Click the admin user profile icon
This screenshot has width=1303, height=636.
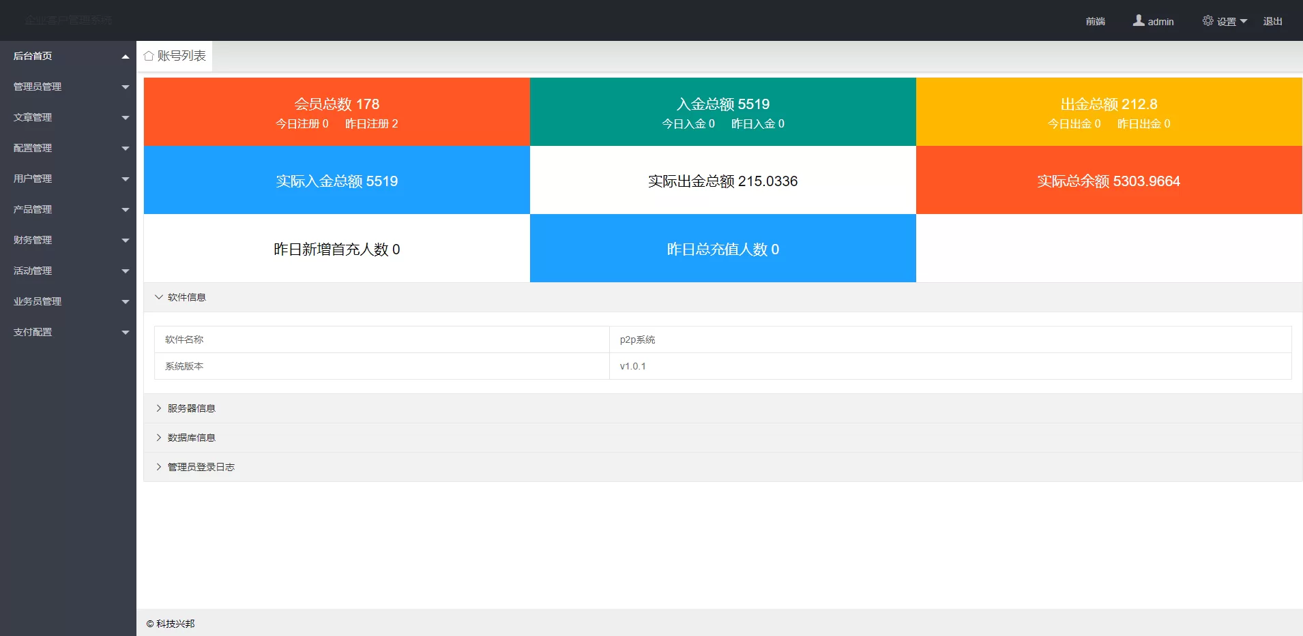coord(1139,21)
